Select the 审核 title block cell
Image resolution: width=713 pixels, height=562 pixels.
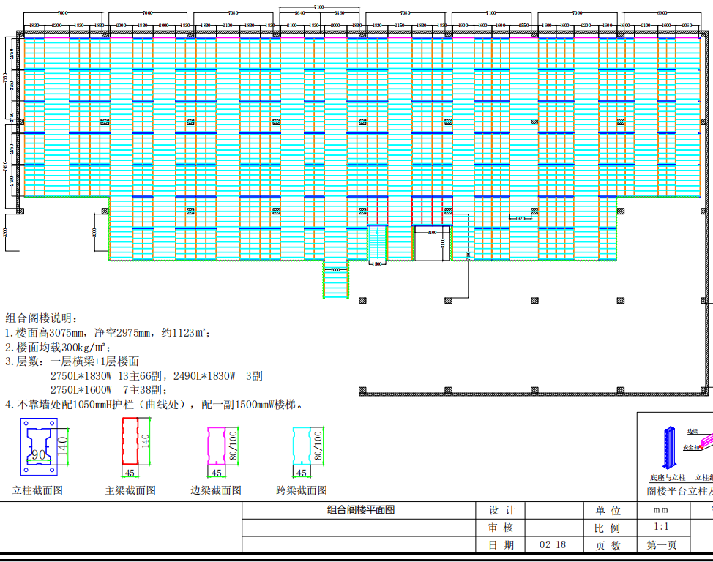tap(501, 528)
